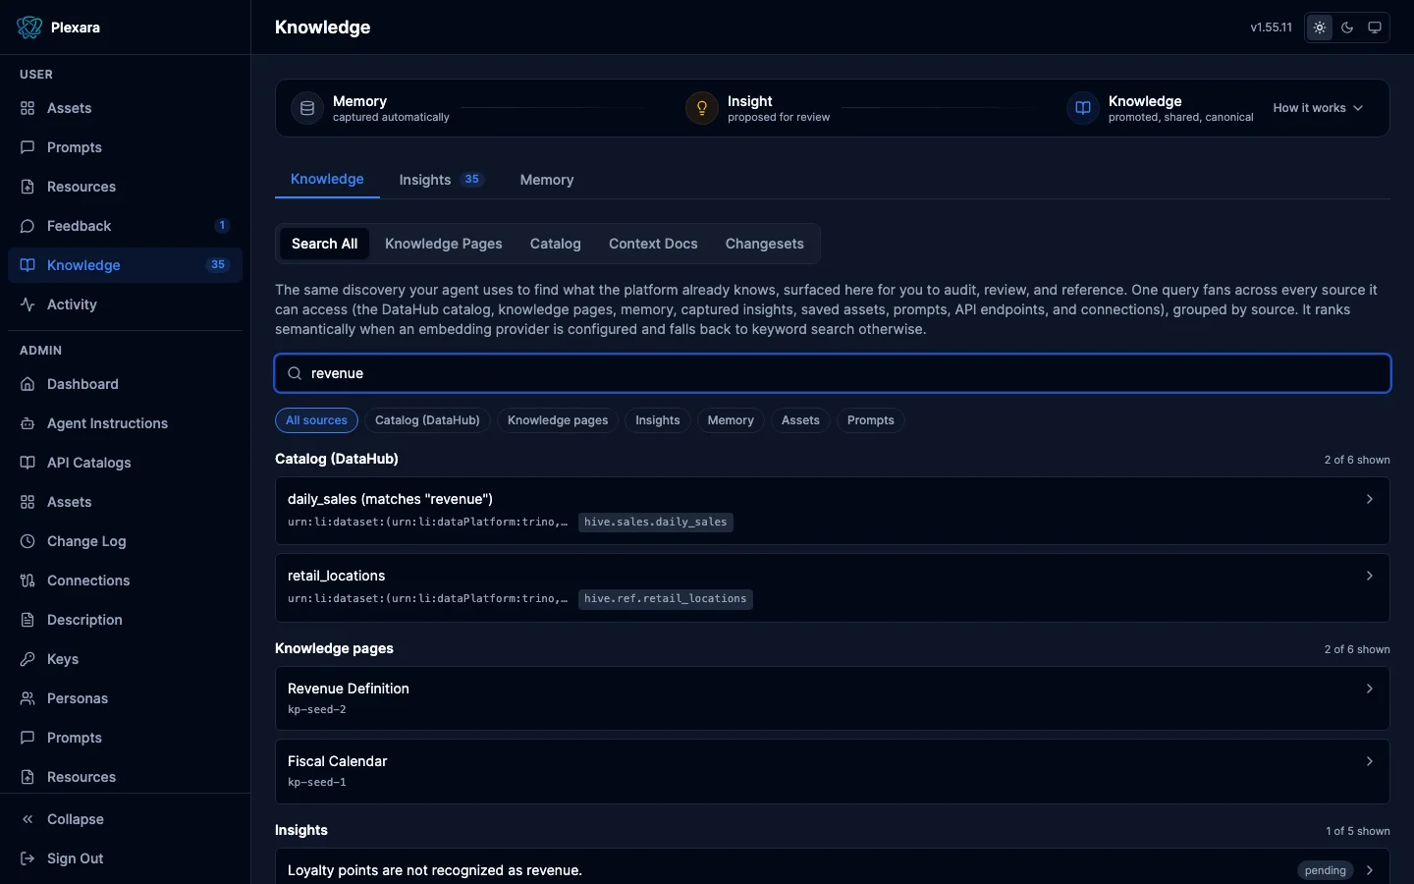Viewport: 1414px width, 884px height.
Task: Filter results by Insights chip
Action: click(658, 420)
